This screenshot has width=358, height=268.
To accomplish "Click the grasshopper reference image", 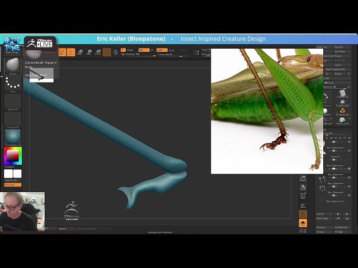I will coord(267,111).
